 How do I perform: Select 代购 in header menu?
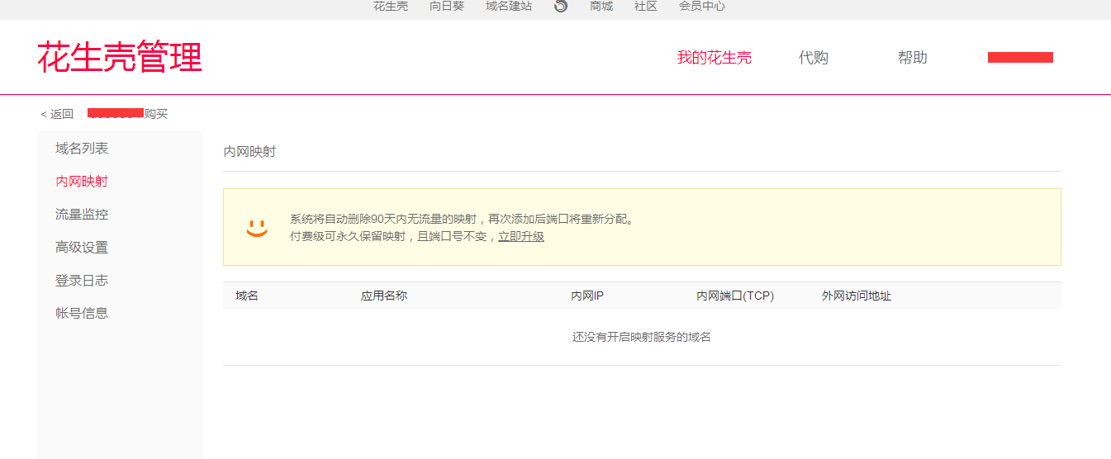tap(813, 58)
